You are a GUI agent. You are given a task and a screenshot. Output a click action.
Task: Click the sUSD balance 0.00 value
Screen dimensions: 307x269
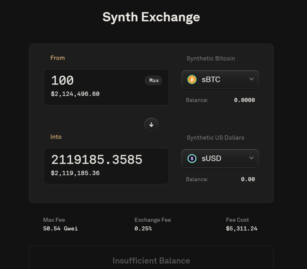tap(248, 179)
